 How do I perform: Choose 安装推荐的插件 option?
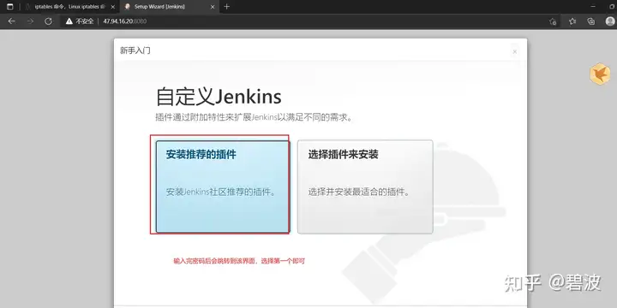(x=223, y=187)
